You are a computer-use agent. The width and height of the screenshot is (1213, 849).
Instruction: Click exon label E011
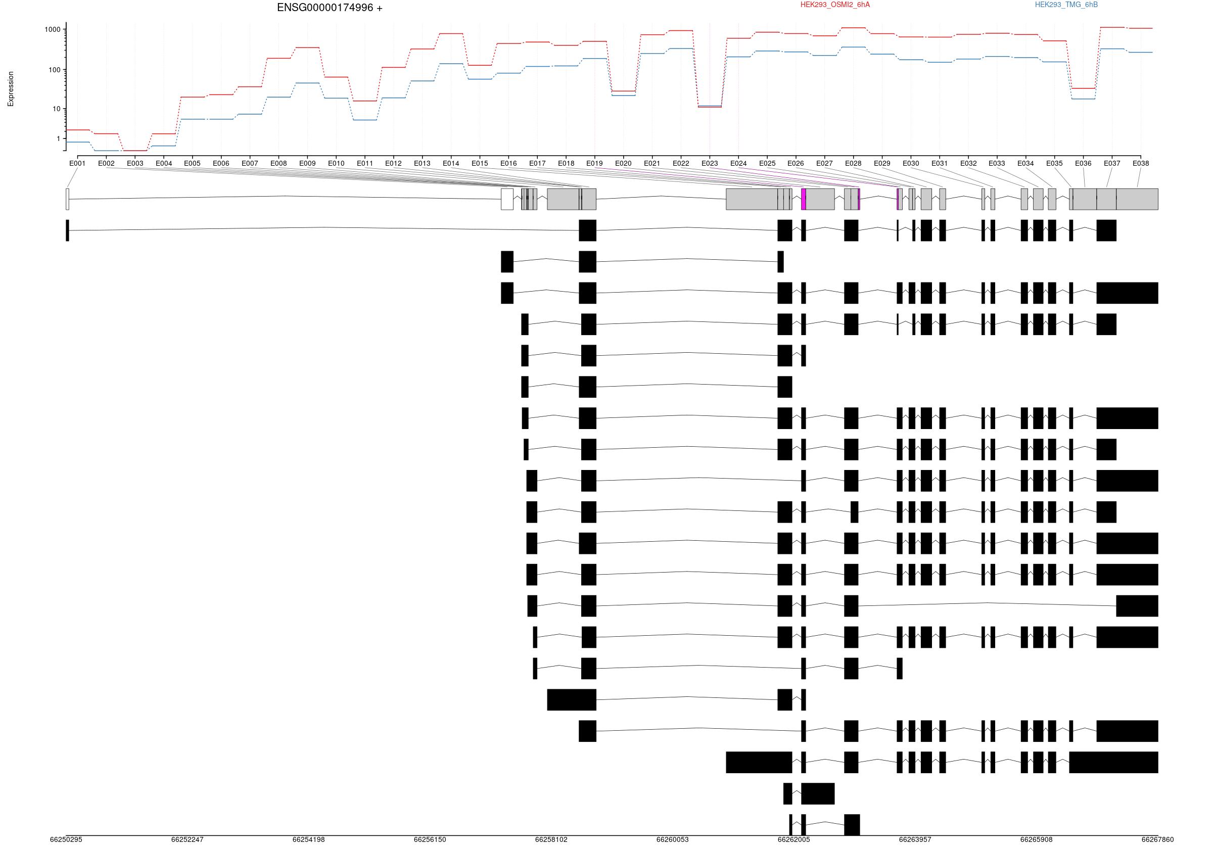point(364,163)
